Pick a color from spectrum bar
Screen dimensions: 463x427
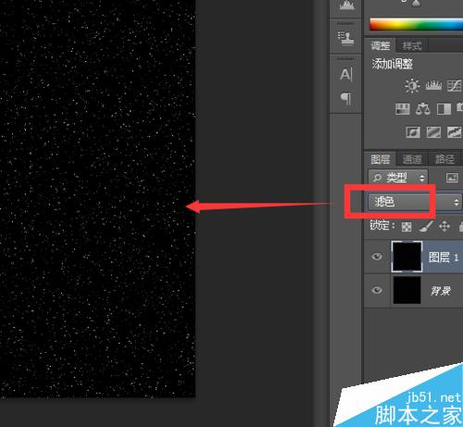click(x=416, y=24)
